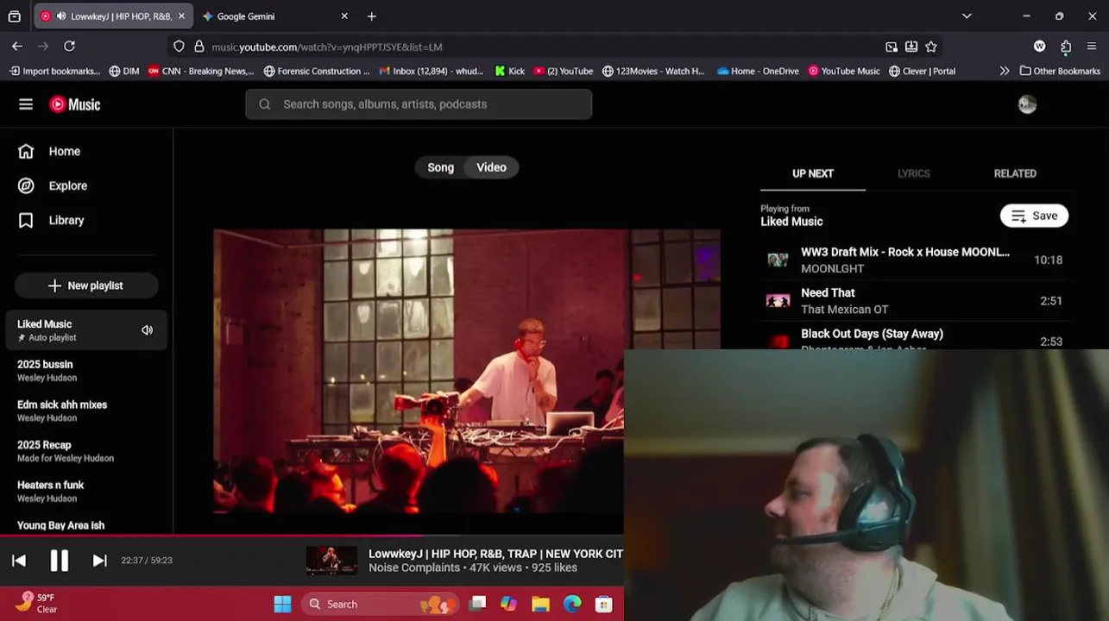Click the YouTube Music logo
The image size is (1109, 621).
(75, 104)
